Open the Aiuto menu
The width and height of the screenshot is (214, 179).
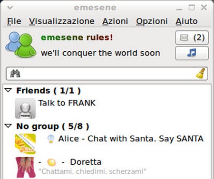tap(186, 21)
